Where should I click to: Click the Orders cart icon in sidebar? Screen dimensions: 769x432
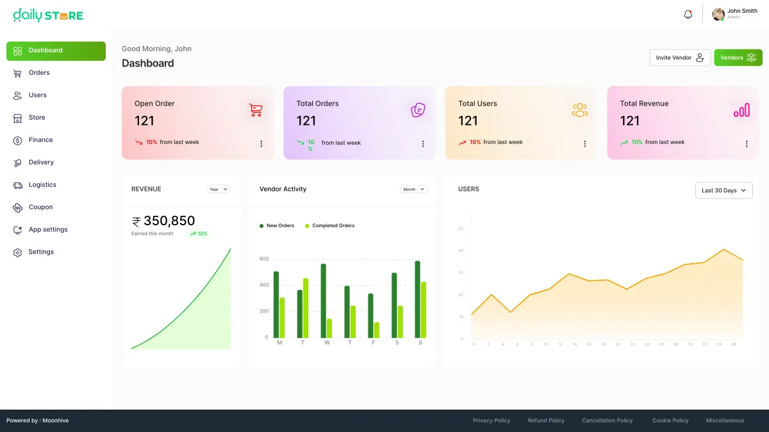click(x=17, y=73)
